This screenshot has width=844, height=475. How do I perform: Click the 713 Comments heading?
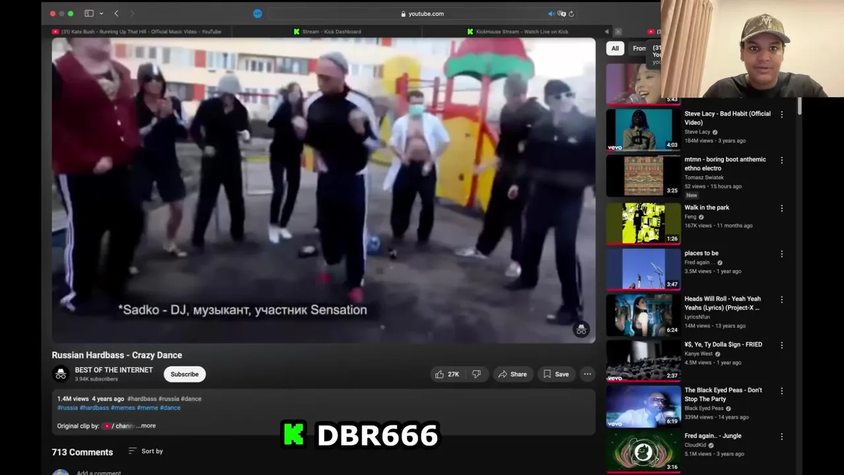82,452
